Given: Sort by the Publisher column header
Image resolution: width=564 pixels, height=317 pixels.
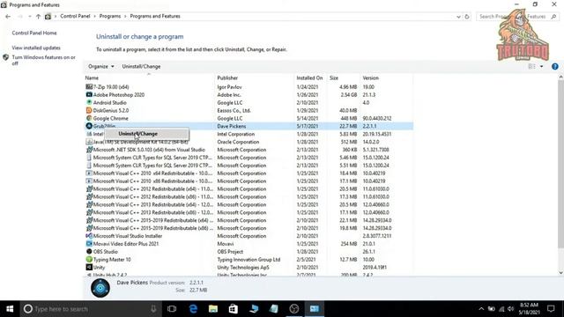Looking at the screenshot, I should tap(255, 77).
